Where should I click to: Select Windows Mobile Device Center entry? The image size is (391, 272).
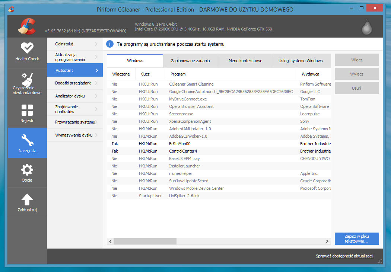click(219, 188)
